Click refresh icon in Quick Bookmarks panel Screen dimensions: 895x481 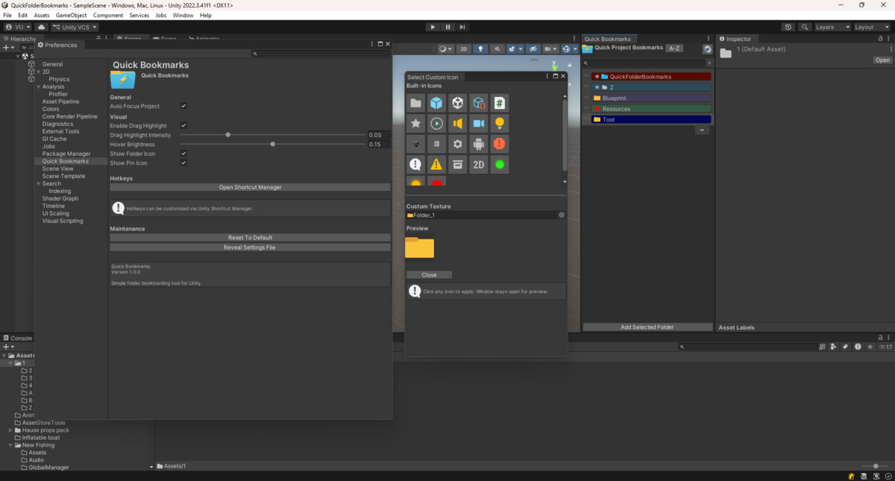[x=707, y=49]
